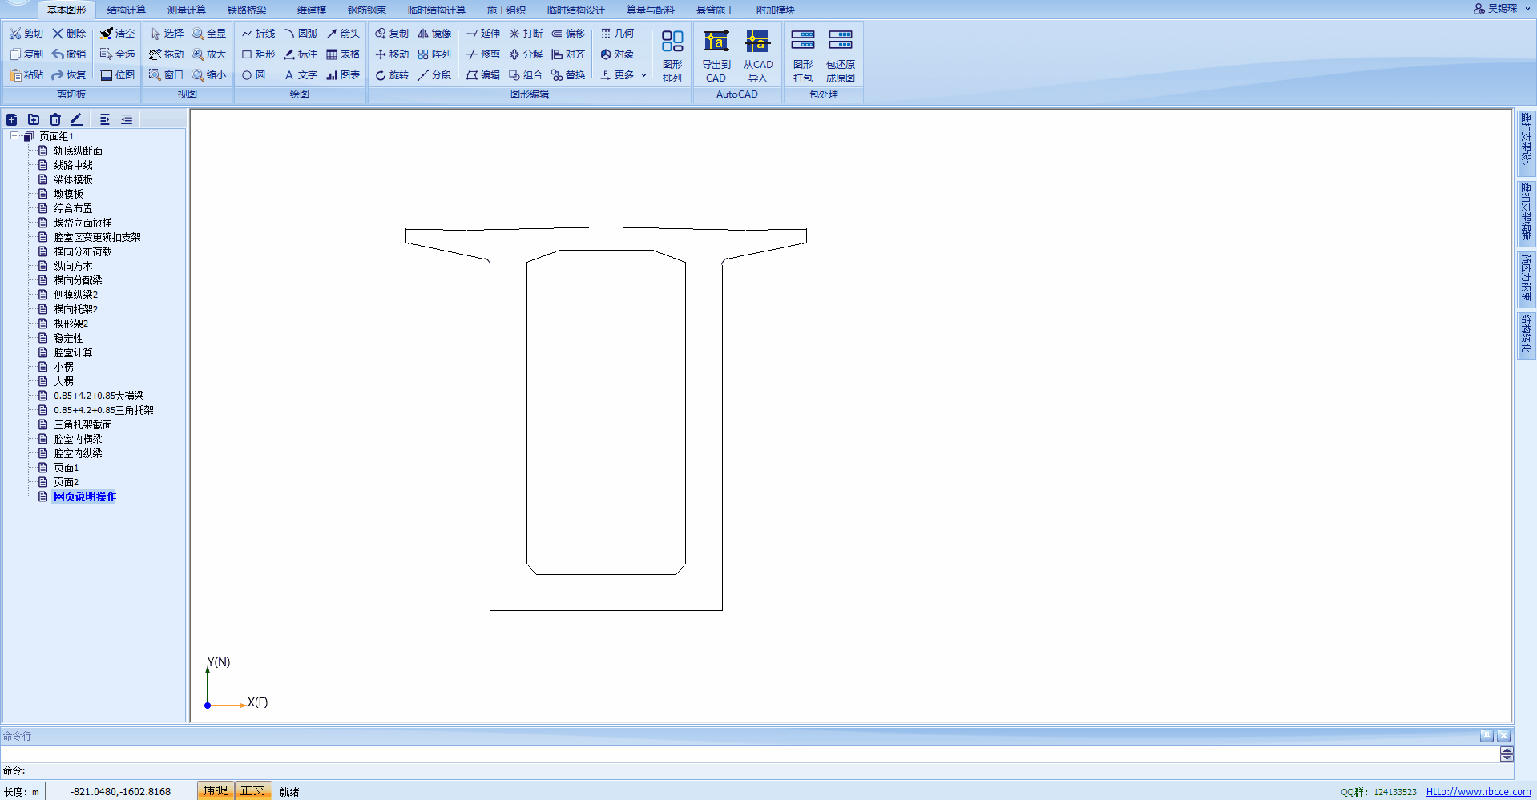Select the 梁体模板 page in tree
The width and height of the screenshot is (1537, 800).
point(73,179)
